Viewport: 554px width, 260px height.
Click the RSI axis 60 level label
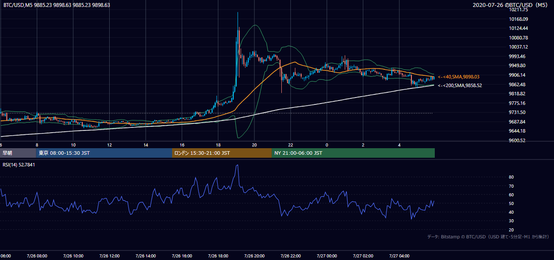tap(512, 195)
